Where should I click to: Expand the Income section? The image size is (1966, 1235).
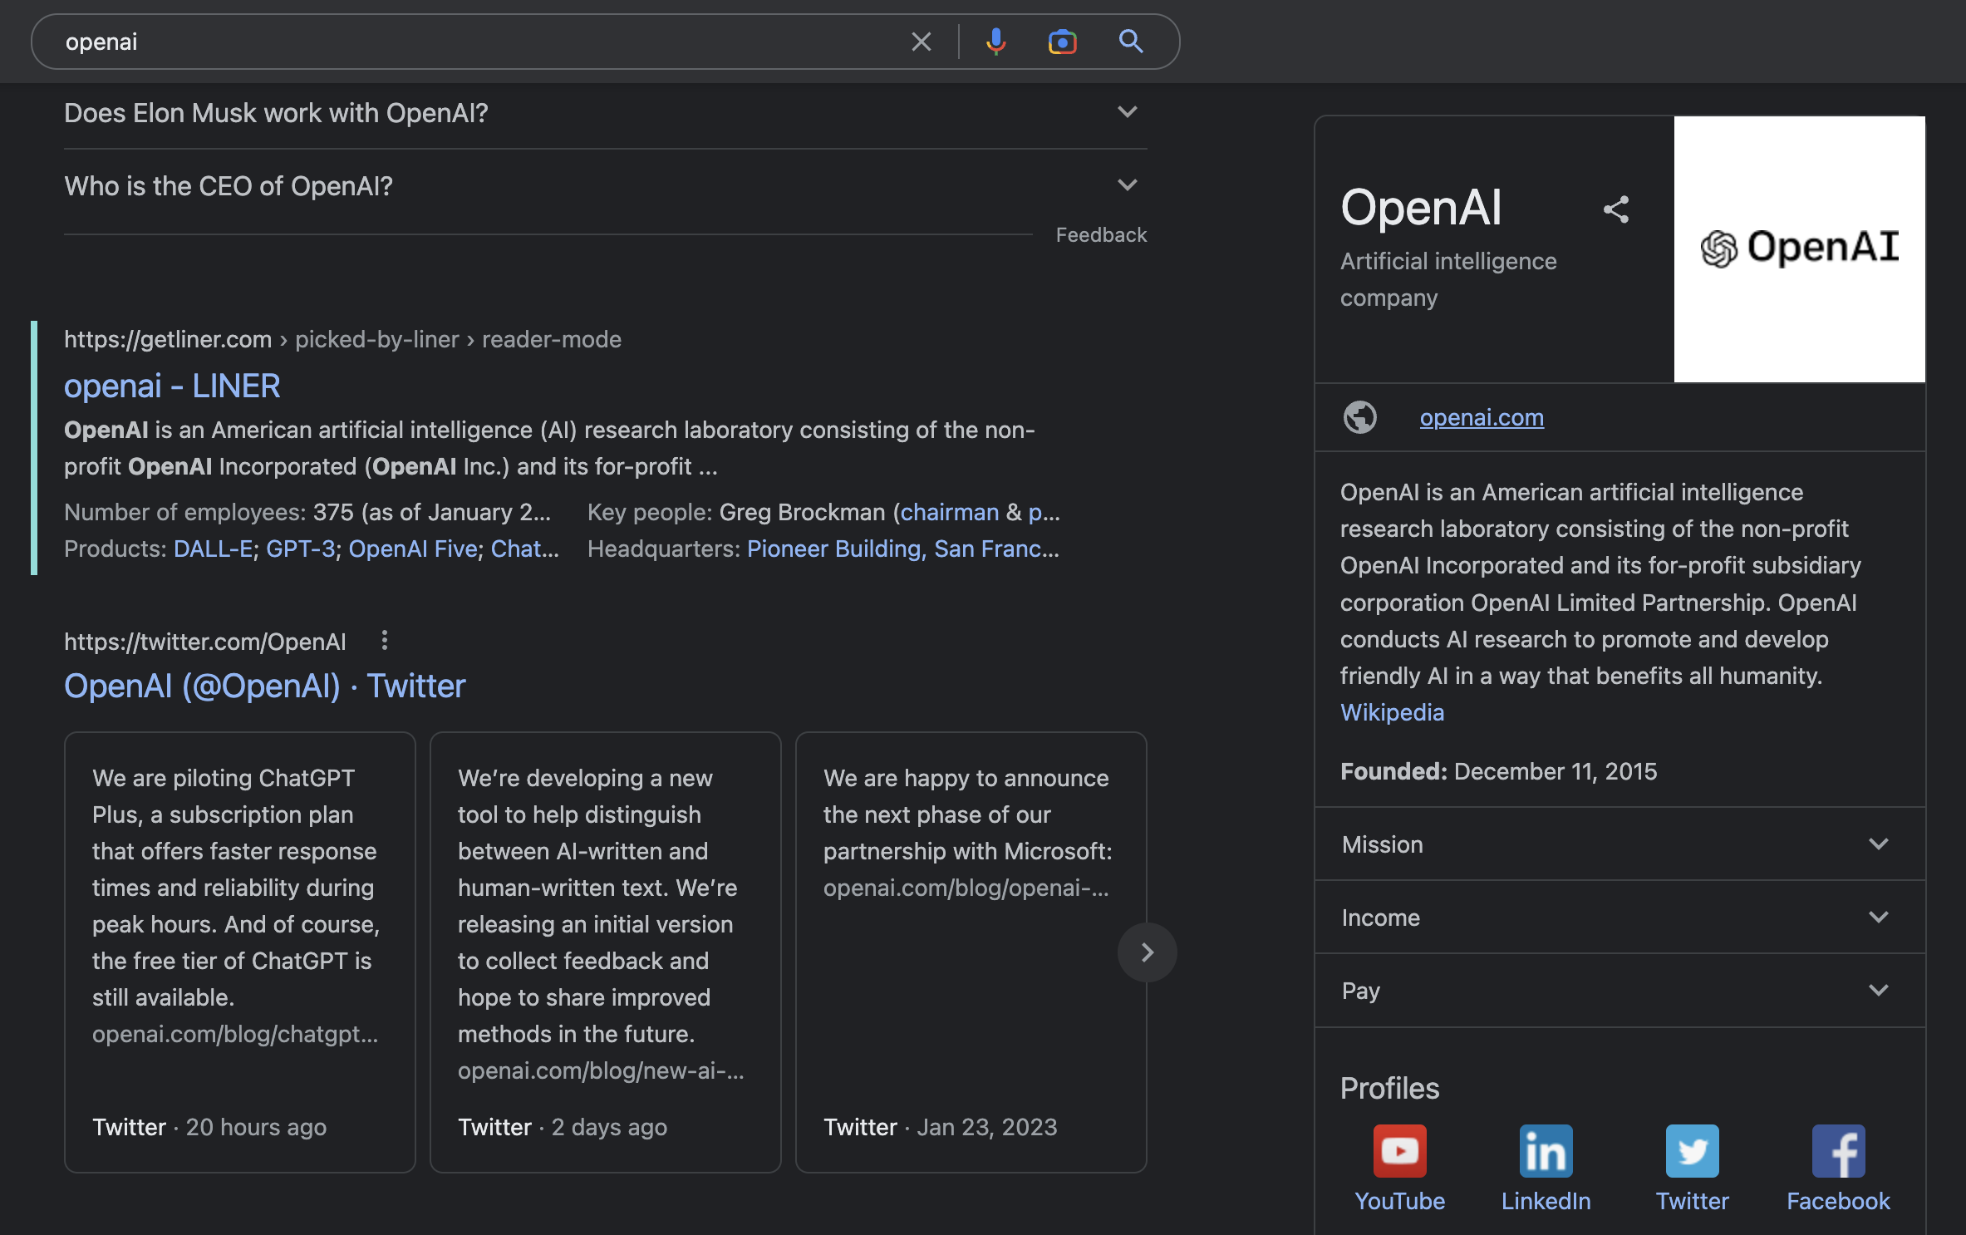coord(1880,917)
